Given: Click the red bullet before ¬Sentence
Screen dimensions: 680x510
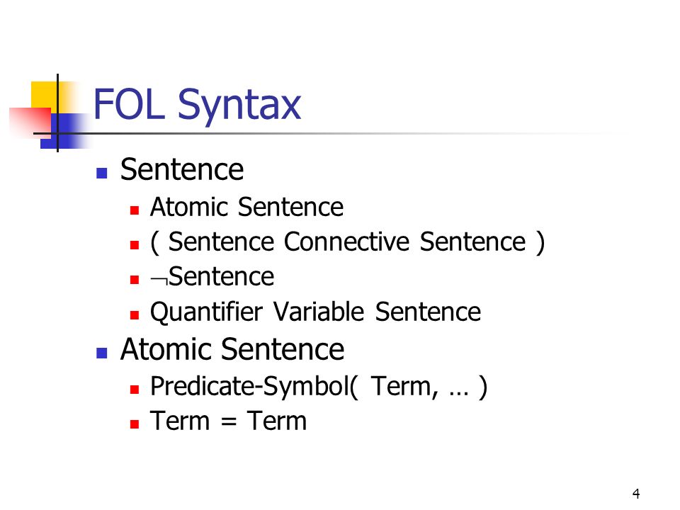Looking at the screenshot, I should click(x=135, y=280).
